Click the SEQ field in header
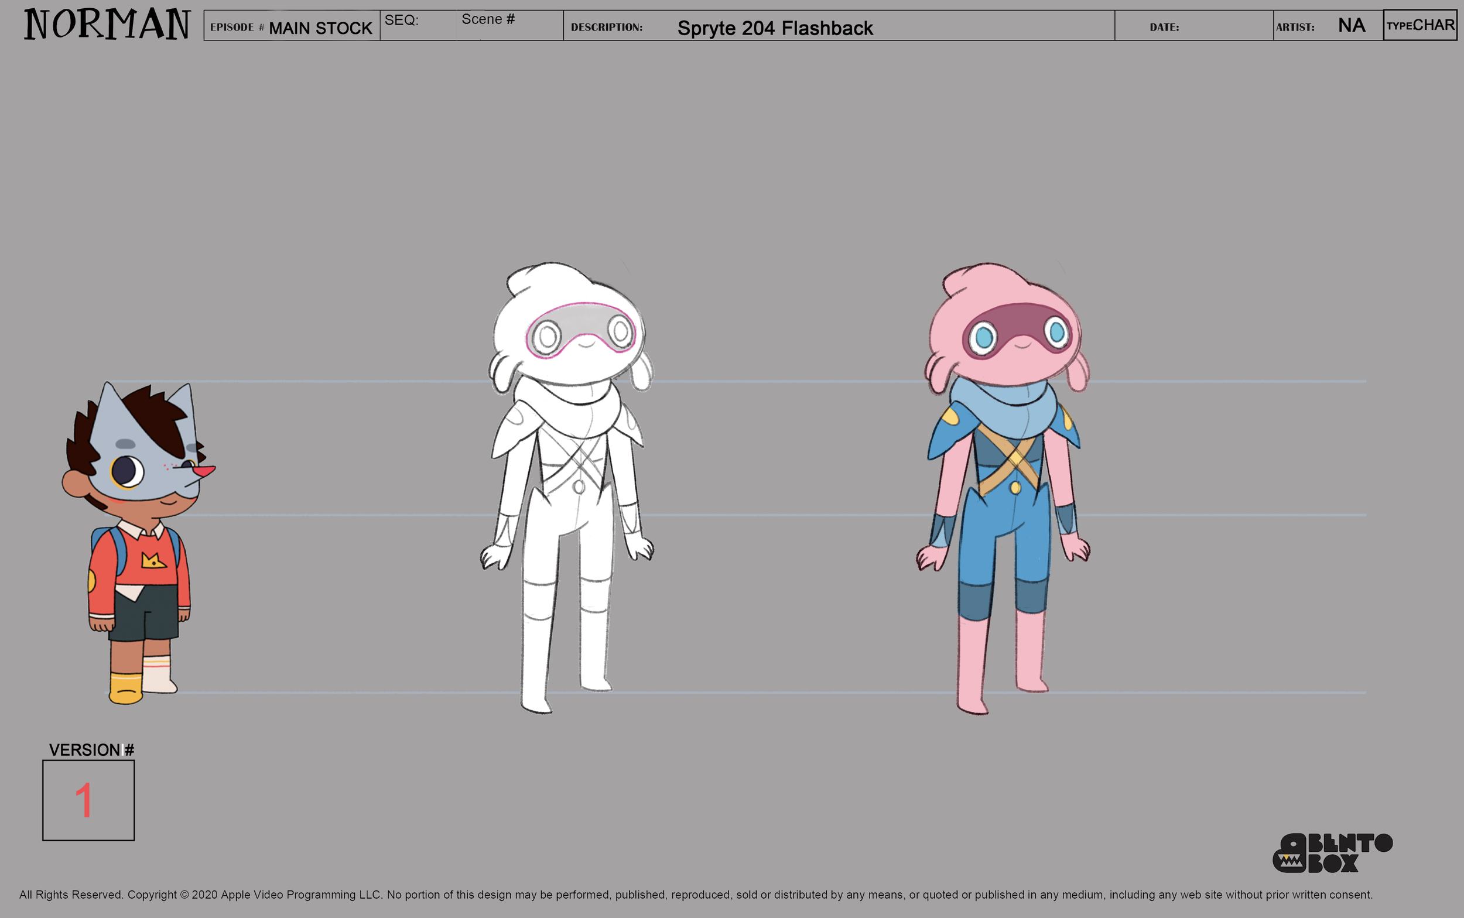Viewport: 1464px width, 918px height. [418, 26]
